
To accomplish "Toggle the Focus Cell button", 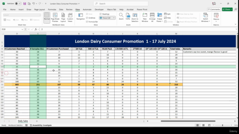I will pos(105,18).
